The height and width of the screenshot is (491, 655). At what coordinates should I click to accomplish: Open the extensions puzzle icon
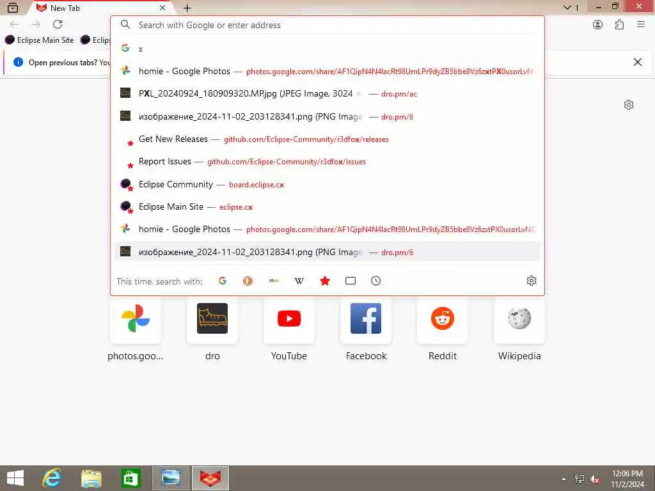pyautogui.click(x=619, y=25)
